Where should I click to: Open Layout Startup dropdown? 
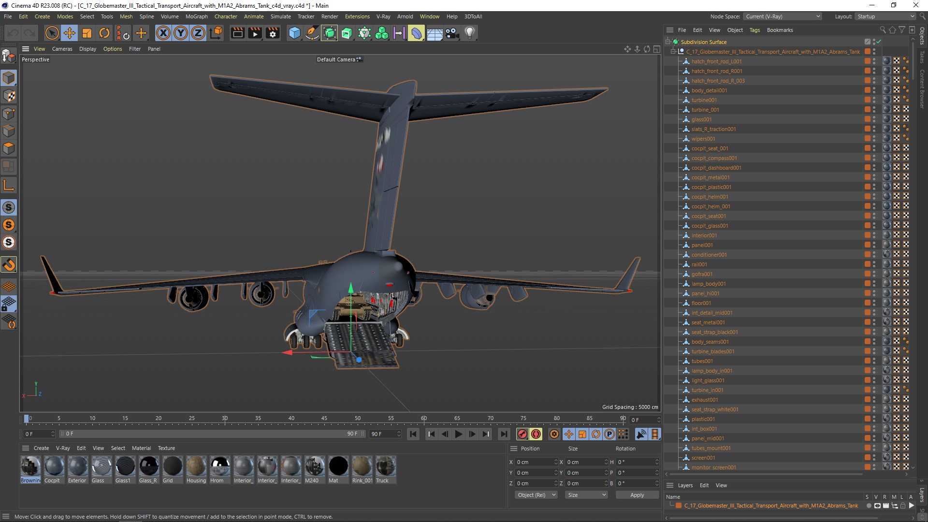885,16
